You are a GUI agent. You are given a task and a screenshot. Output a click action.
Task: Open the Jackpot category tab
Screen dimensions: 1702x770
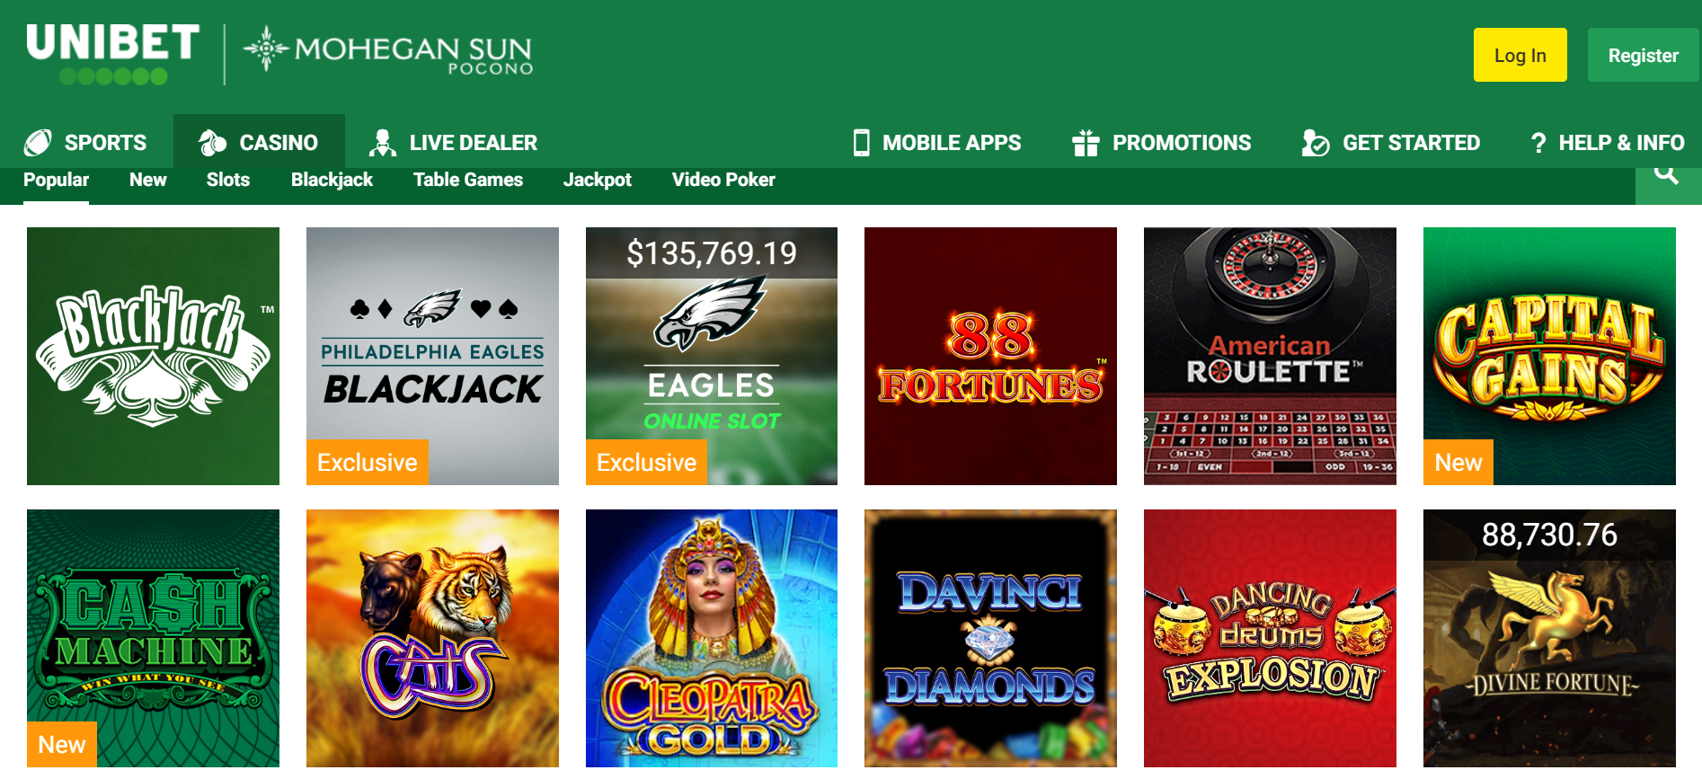(598, 180)
